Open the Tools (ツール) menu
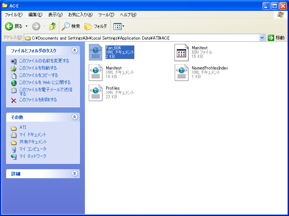This screenshot has width=289, height=216. (106, 15)
